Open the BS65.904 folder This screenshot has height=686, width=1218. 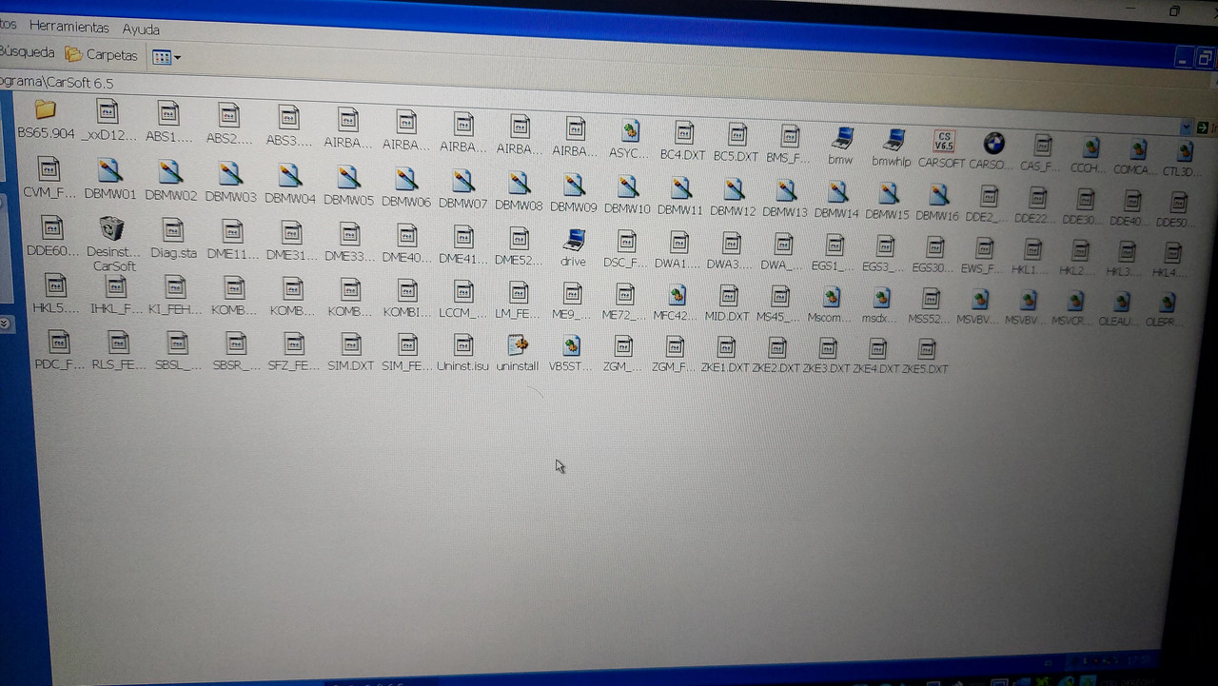pyautogui.click(x=44, y=110)
